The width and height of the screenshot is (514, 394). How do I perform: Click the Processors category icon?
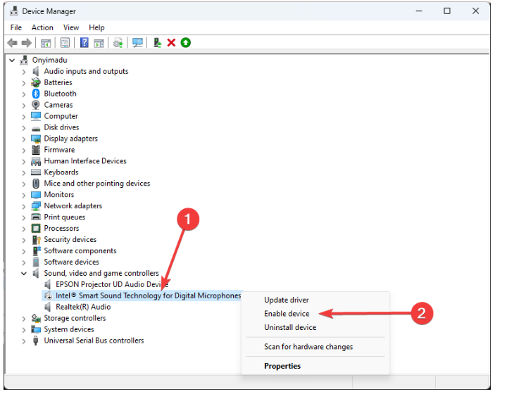(36, 228)
